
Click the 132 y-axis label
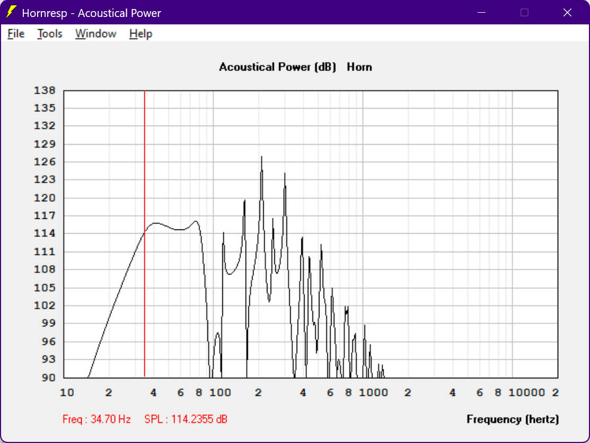(x=45, y=126)
